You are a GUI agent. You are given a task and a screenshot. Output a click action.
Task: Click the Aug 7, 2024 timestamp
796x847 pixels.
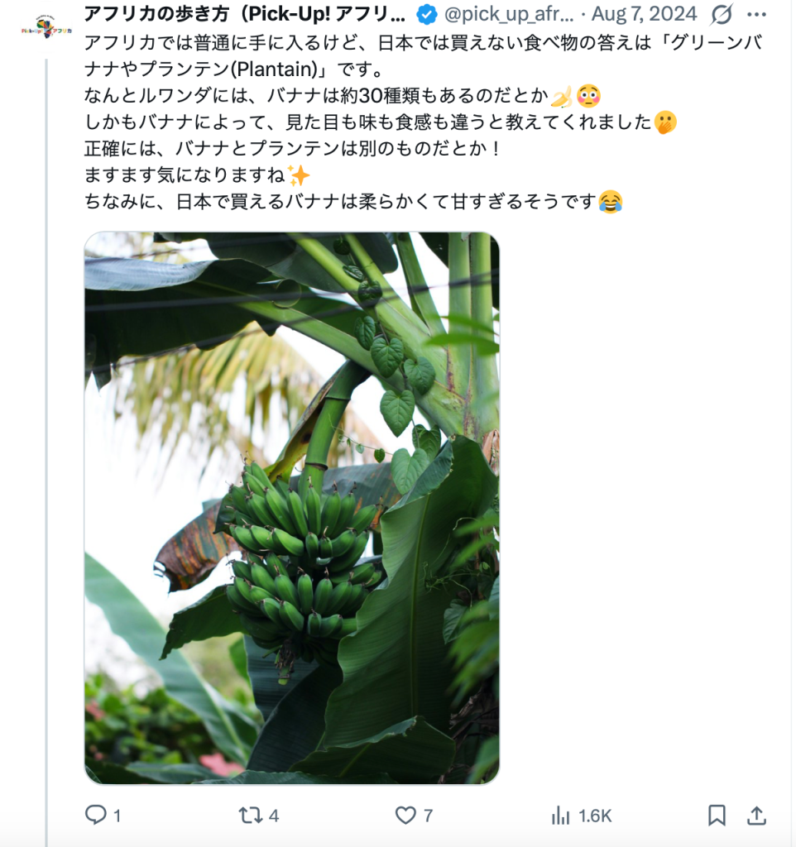coord(644,15)
